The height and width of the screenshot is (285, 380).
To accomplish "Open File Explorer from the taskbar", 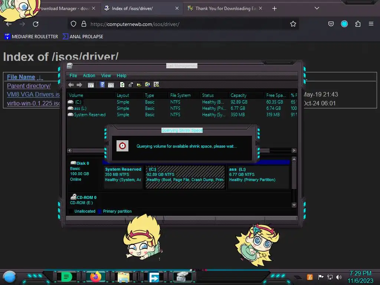I will [x=124, y=277].
